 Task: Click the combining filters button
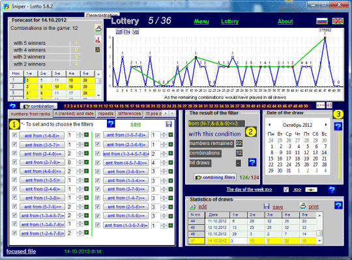pos(215,177)
